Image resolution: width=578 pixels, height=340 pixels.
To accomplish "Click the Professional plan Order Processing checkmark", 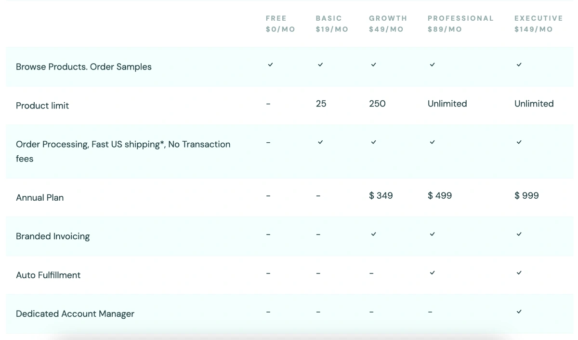I will tap(432, 142).
